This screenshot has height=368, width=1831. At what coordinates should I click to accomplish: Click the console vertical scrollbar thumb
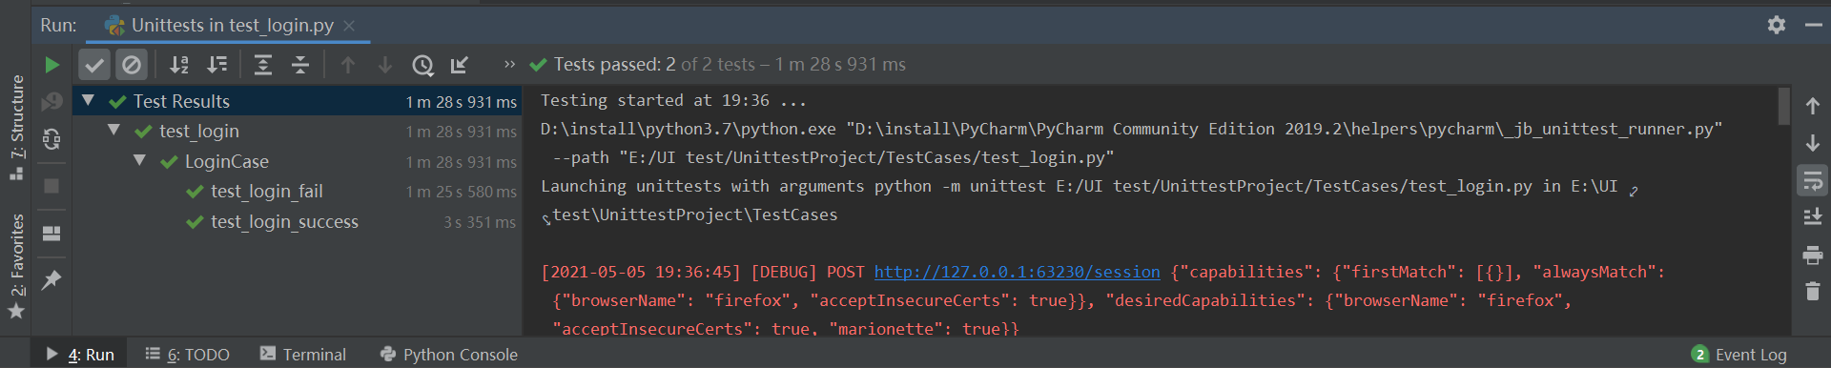coord(1783,106)
